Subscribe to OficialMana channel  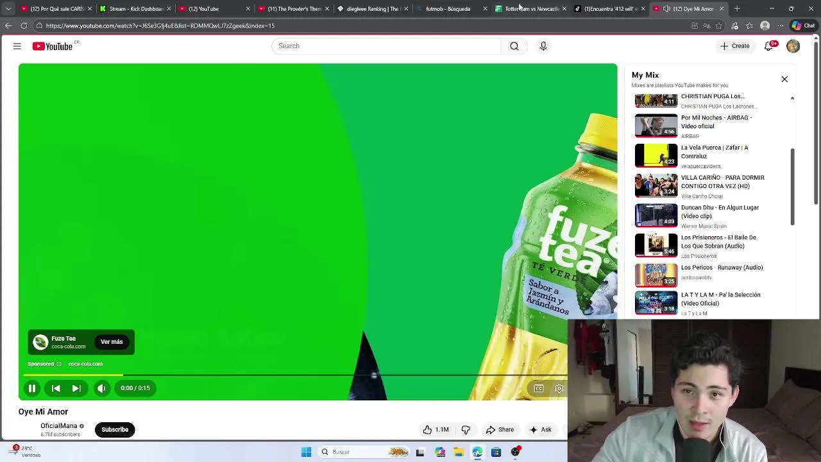click(x=115, y=430)
